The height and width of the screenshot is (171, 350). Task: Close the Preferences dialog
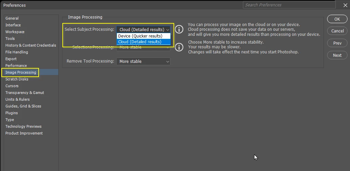(x=345, y=5)
